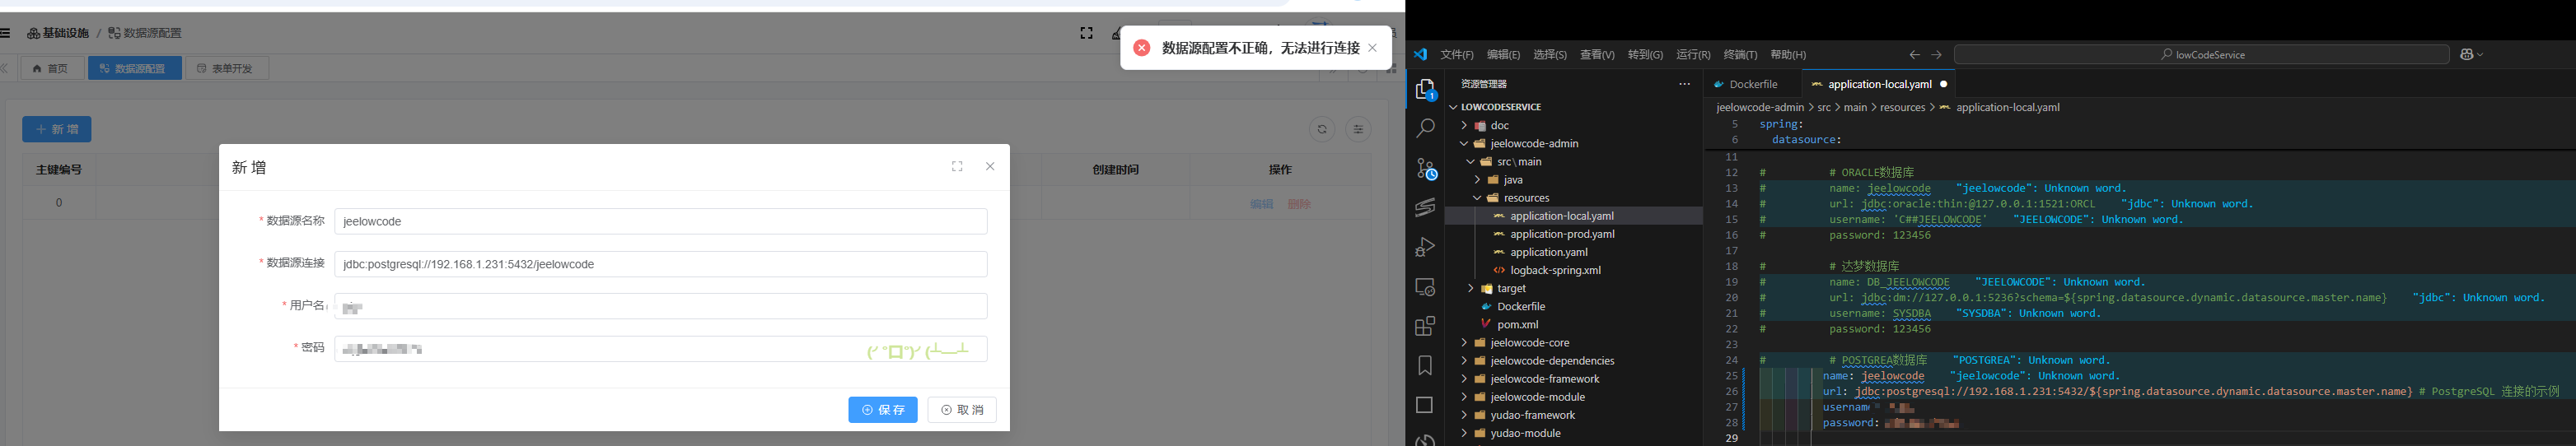Viewport: 2576px width, 446px height.
Task: Open Remote Explorer in activity bar
Action: (1425, 287)
